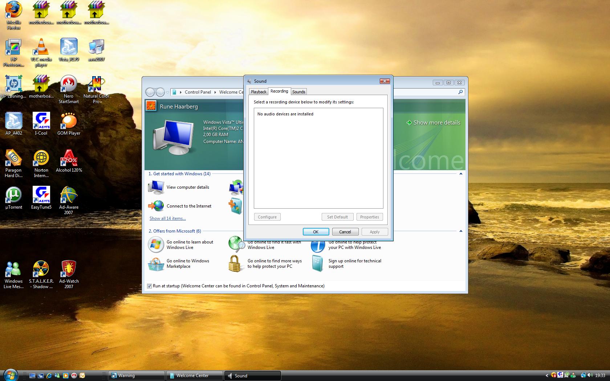Open the Windows Live Messenger desktop shortcut
This screenshot has width=610, height=381.
click(13, 275)
